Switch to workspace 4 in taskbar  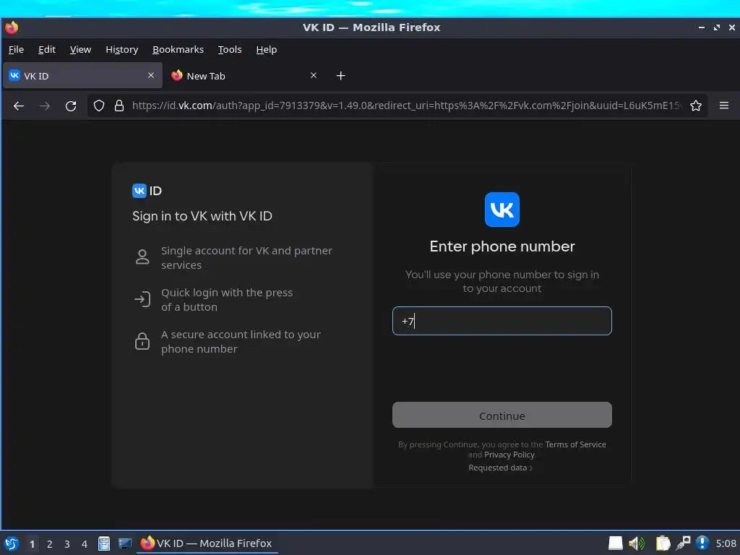85,544
